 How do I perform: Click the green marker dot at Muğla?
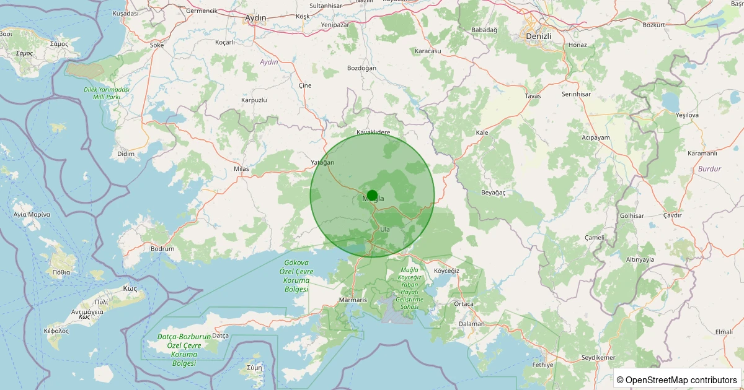point(372,196)
